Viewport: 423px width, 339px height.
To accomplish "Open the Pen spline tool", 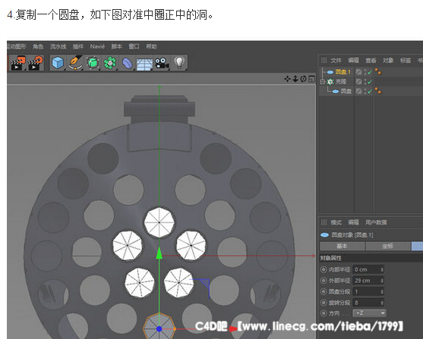I will pos(75,63).
